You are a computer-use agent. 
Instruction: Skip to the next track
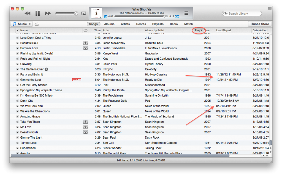tap(48, 13)
